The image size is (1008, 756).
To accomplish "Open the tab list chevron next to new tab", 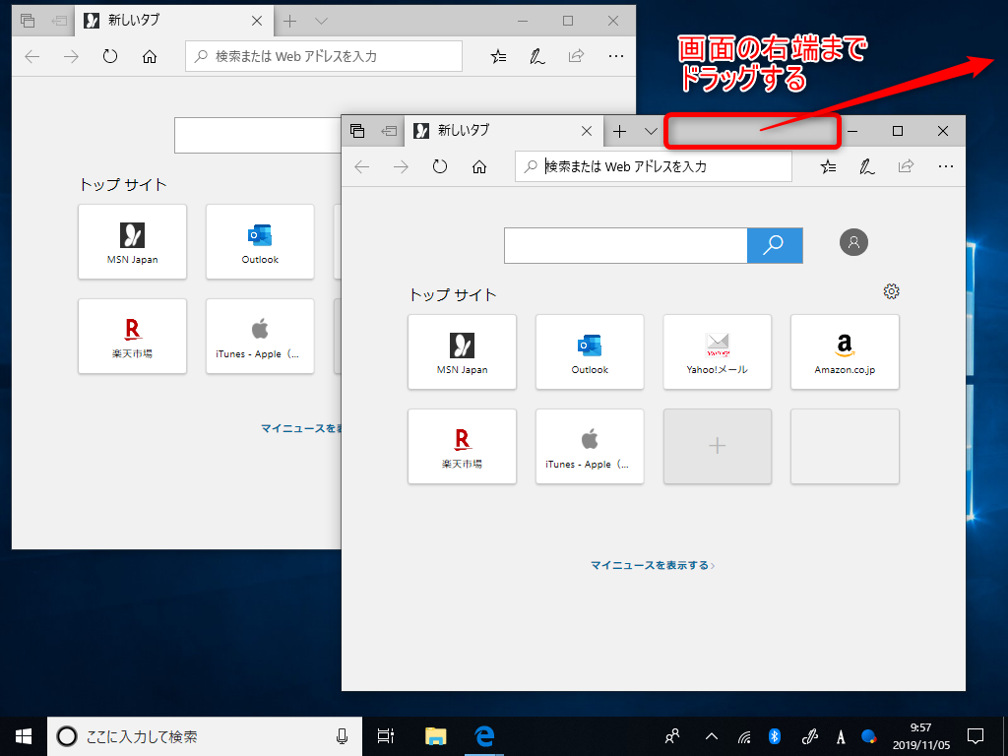I will 650,131.
